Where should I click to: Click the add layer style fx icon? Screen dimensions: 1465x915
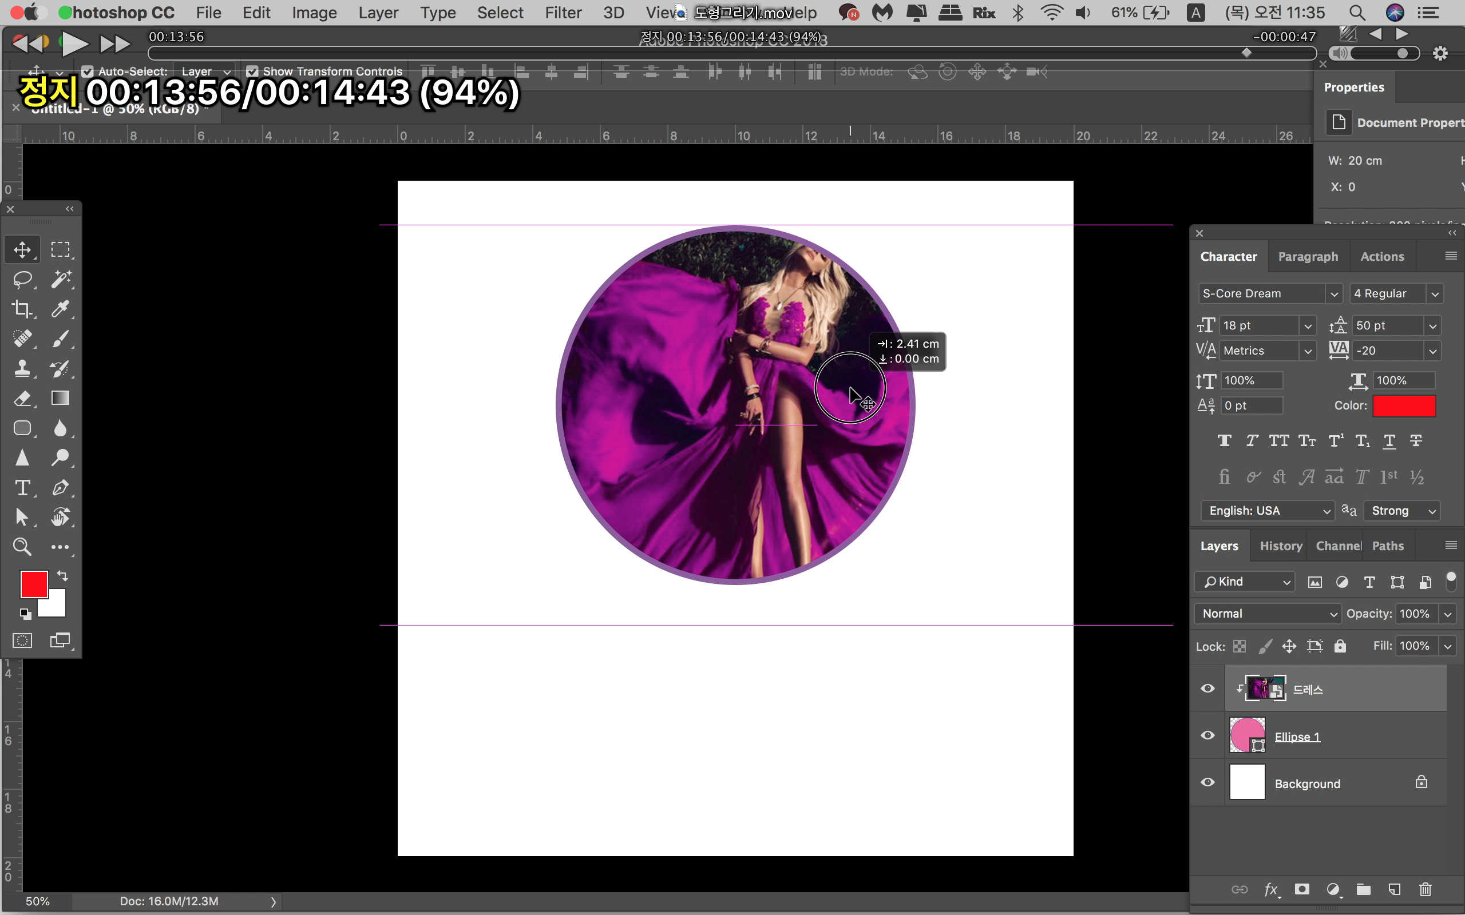(x=1270, y=889)
